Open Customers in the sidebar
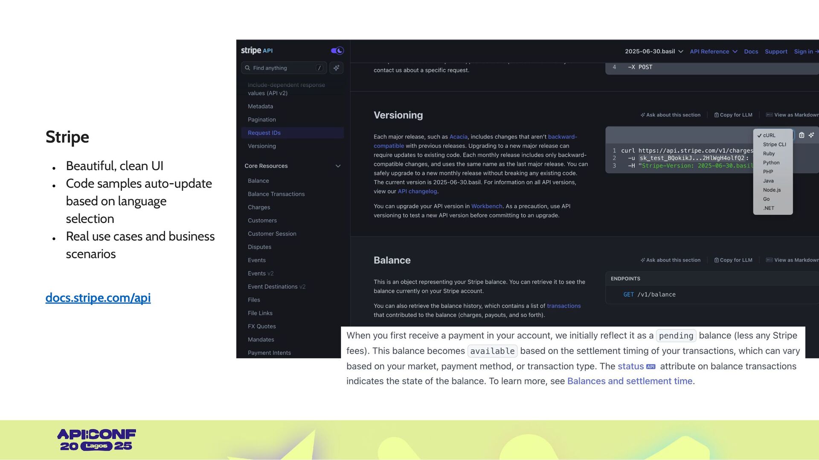Screen dimensions: 819x460 click(x=262, y=221)
